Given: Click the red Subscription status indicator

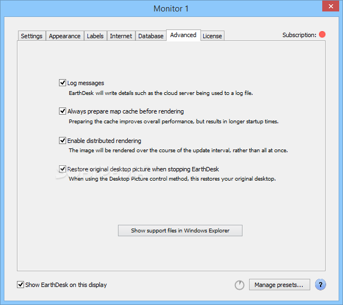Looking at the screenshot, I should [x=322, y=34].
